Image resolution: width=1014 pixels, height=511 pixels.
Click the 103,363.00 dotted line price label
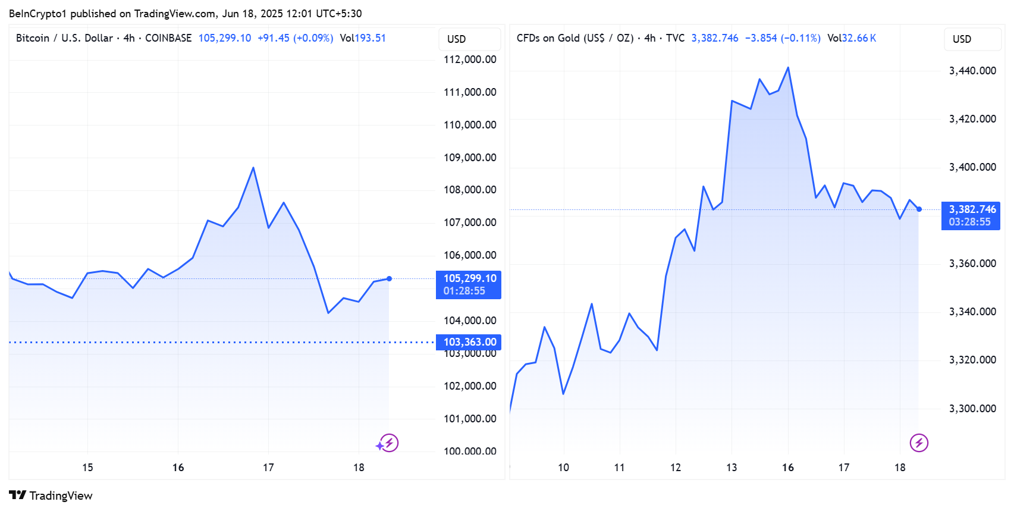(469, 342)
